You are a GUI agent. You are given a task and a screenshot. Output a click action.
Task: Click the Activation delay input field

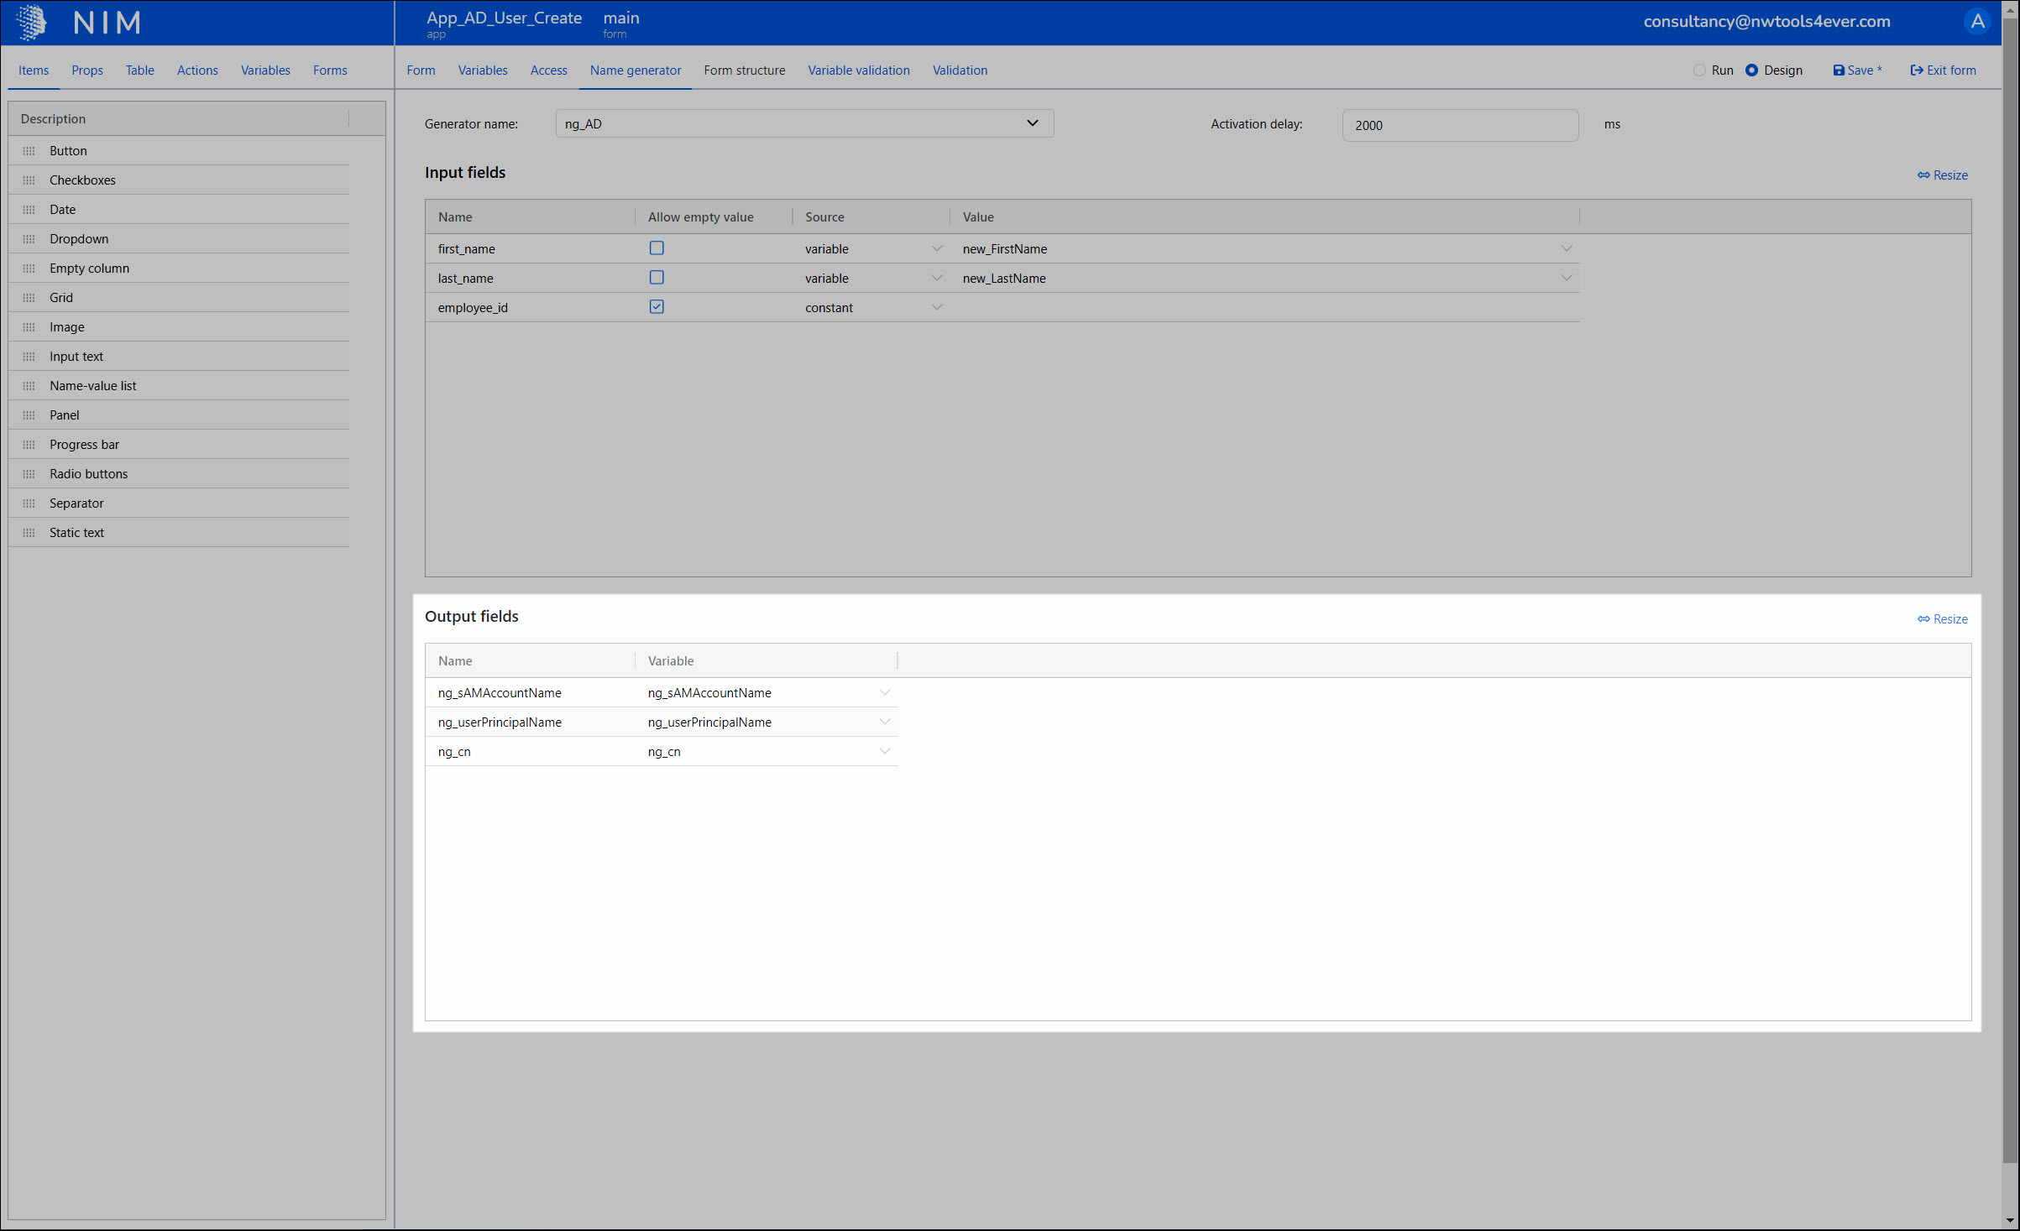pyautogui.click(x=1459, y=125)
